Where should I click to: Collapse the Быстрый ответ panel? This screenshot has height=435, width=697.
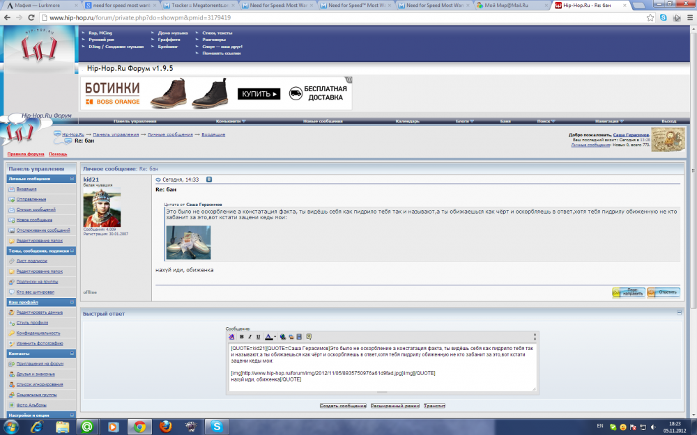pos(679,313)
